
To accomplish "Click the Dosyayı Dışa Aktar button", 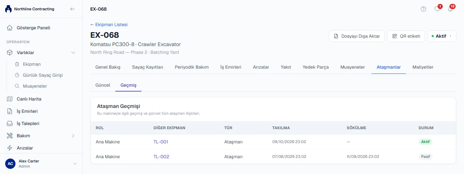I will (x=357, y=36).
